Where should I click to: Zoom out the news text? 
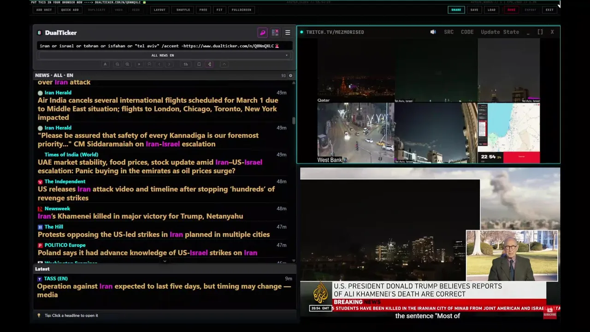[118, 64]
